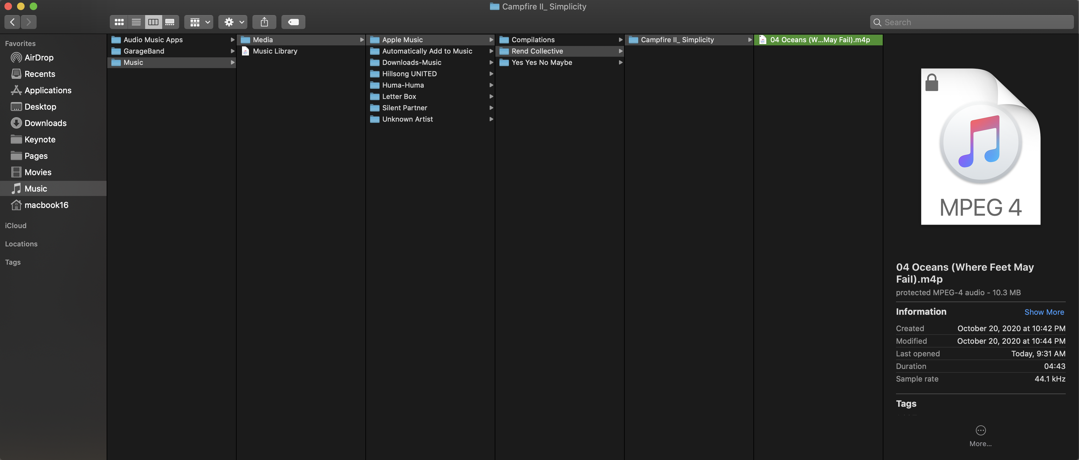The height and width of the screenshot is (460, 1079).
Task: Go back with the back arrow
Action: (x=13, y=22)
